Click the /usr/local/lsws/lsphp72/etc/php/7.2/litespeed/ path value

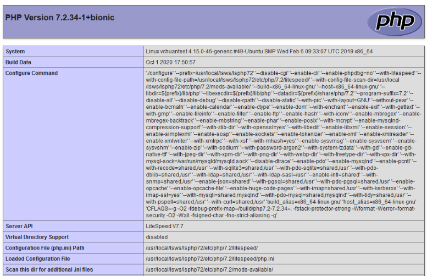point(202,248)
